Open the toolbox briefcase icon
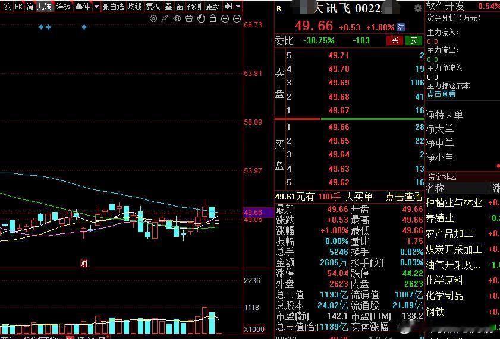 (189, 19)
